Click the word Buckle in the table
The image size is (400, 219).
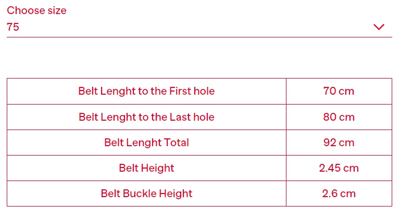(x=139, y=194)
